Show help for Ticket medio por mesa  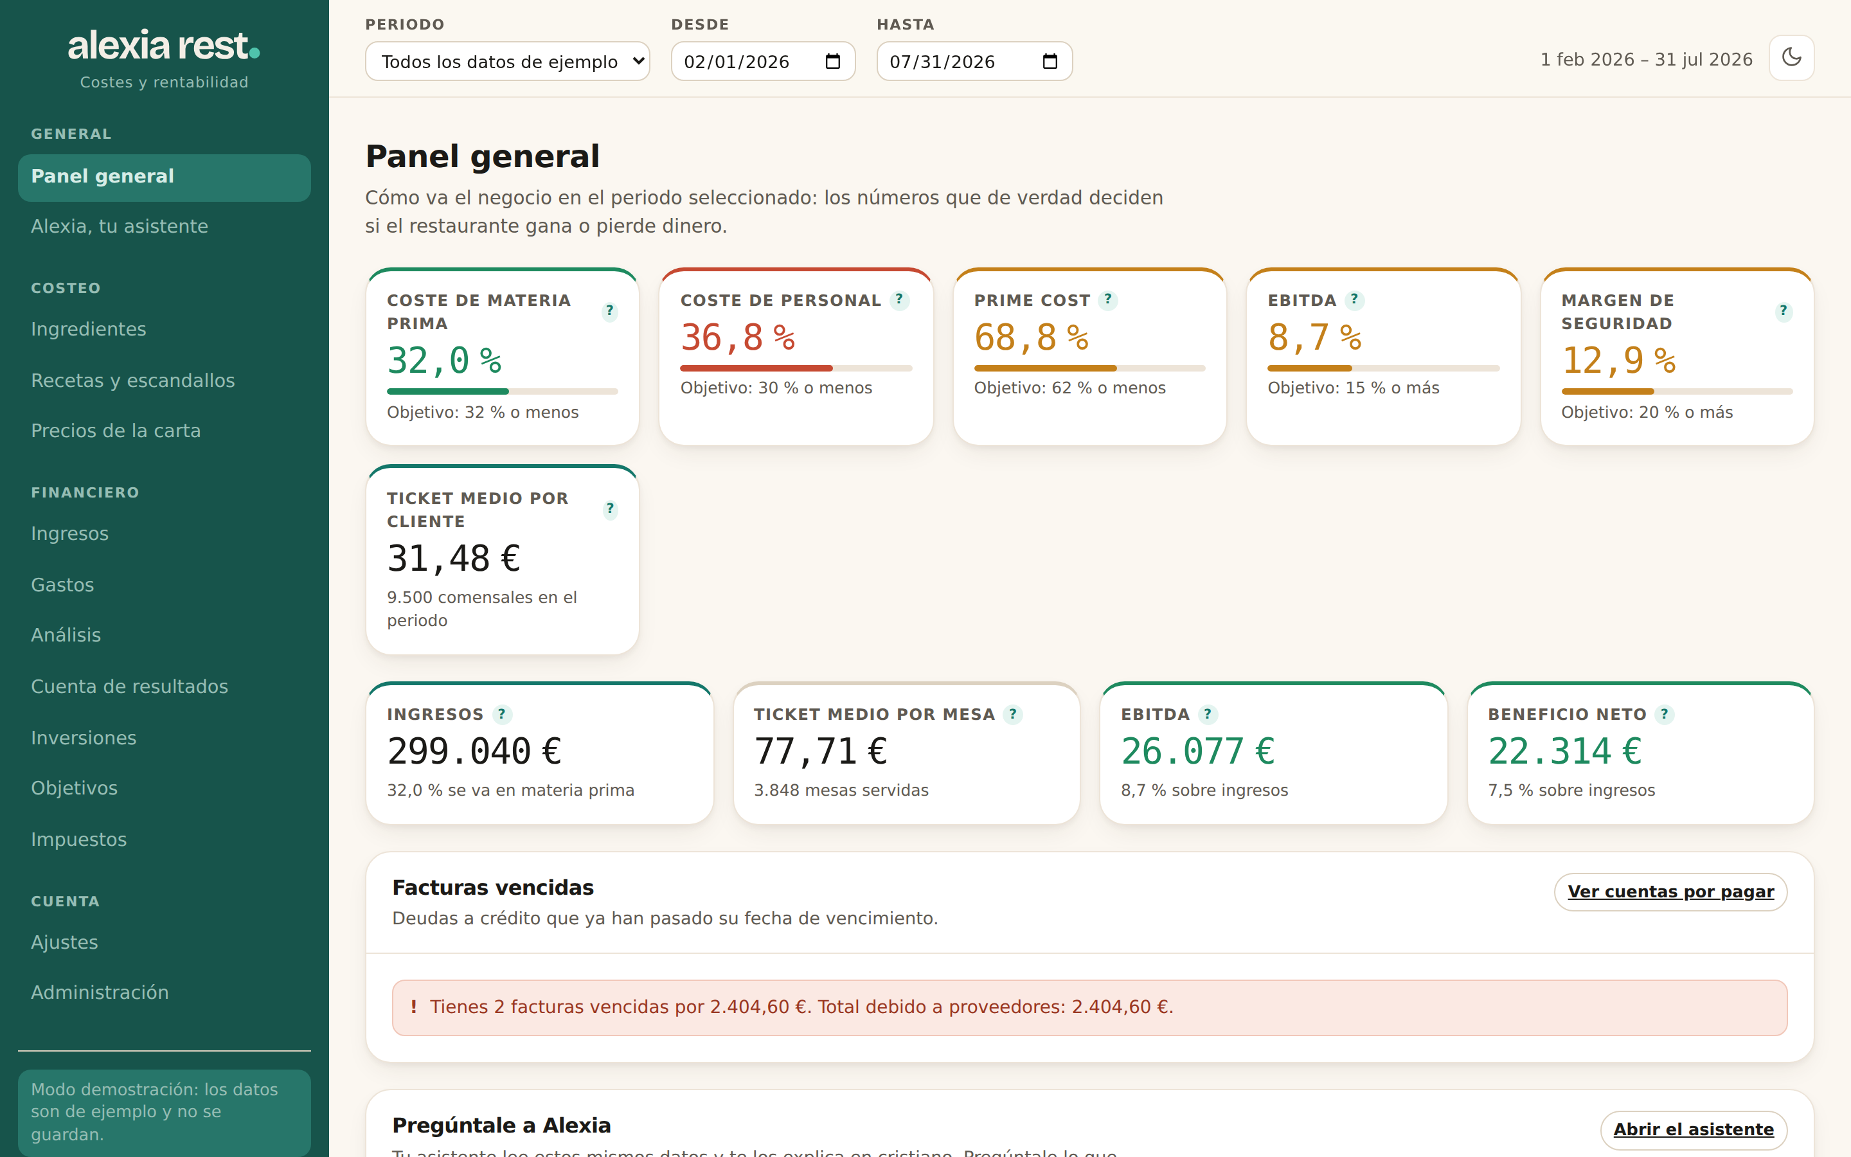coord(1013,714)
